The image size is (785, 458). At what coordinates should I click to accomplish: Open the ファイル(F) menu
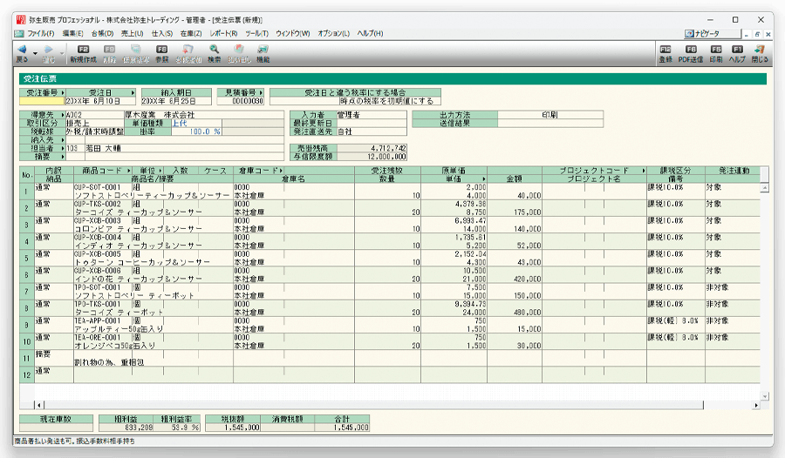[x=40, y=33]
